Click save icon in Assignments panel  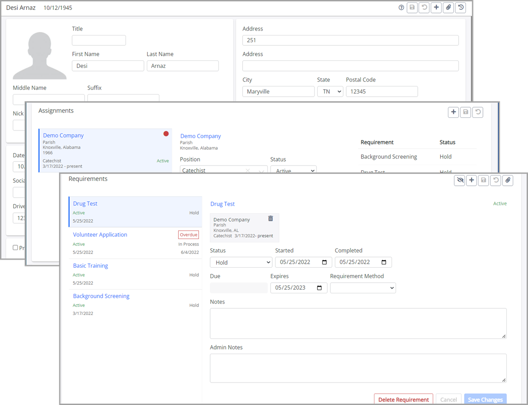466,112
